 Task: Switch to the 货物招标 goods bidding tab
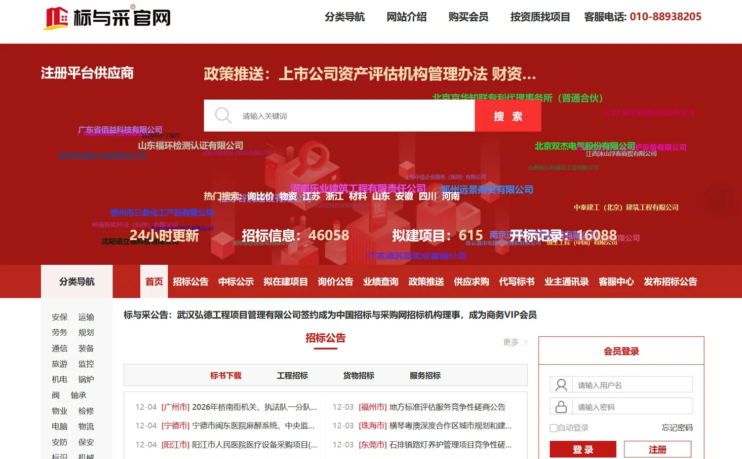coord(358,375)
